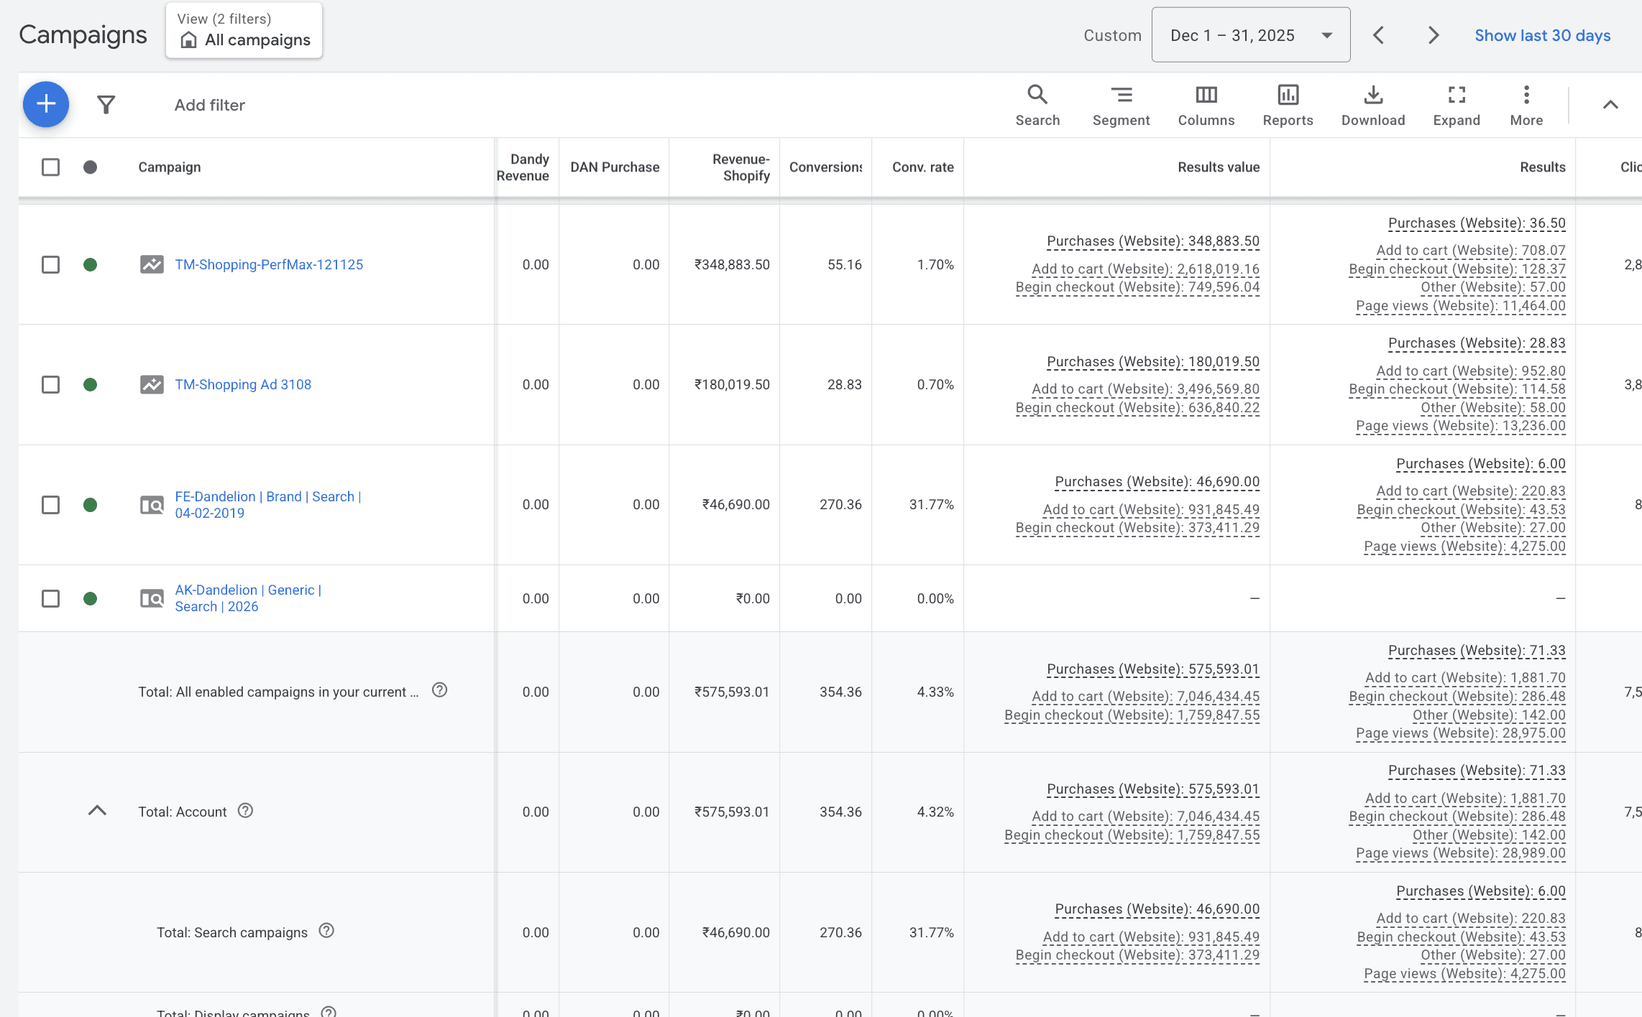Go to next date range

pyautogui.click(x=1433, y=35)
